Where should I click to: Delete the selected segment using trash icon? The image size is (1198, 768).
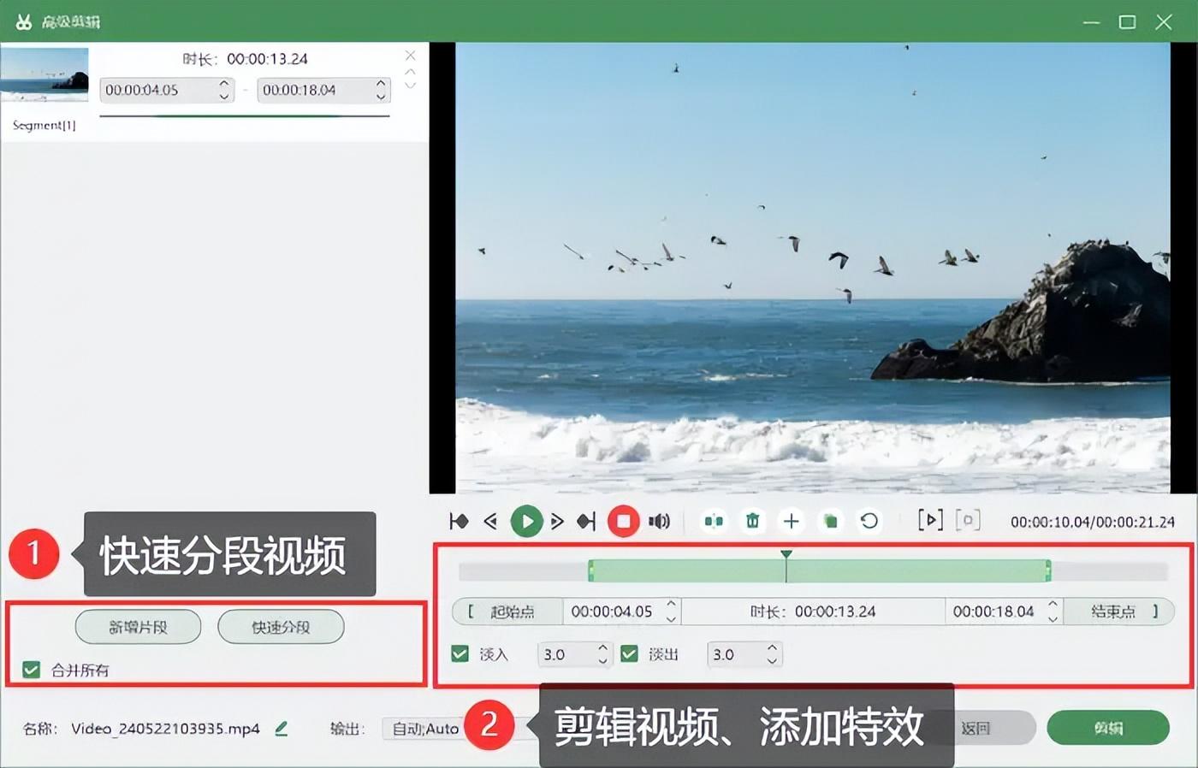(753, 521)
